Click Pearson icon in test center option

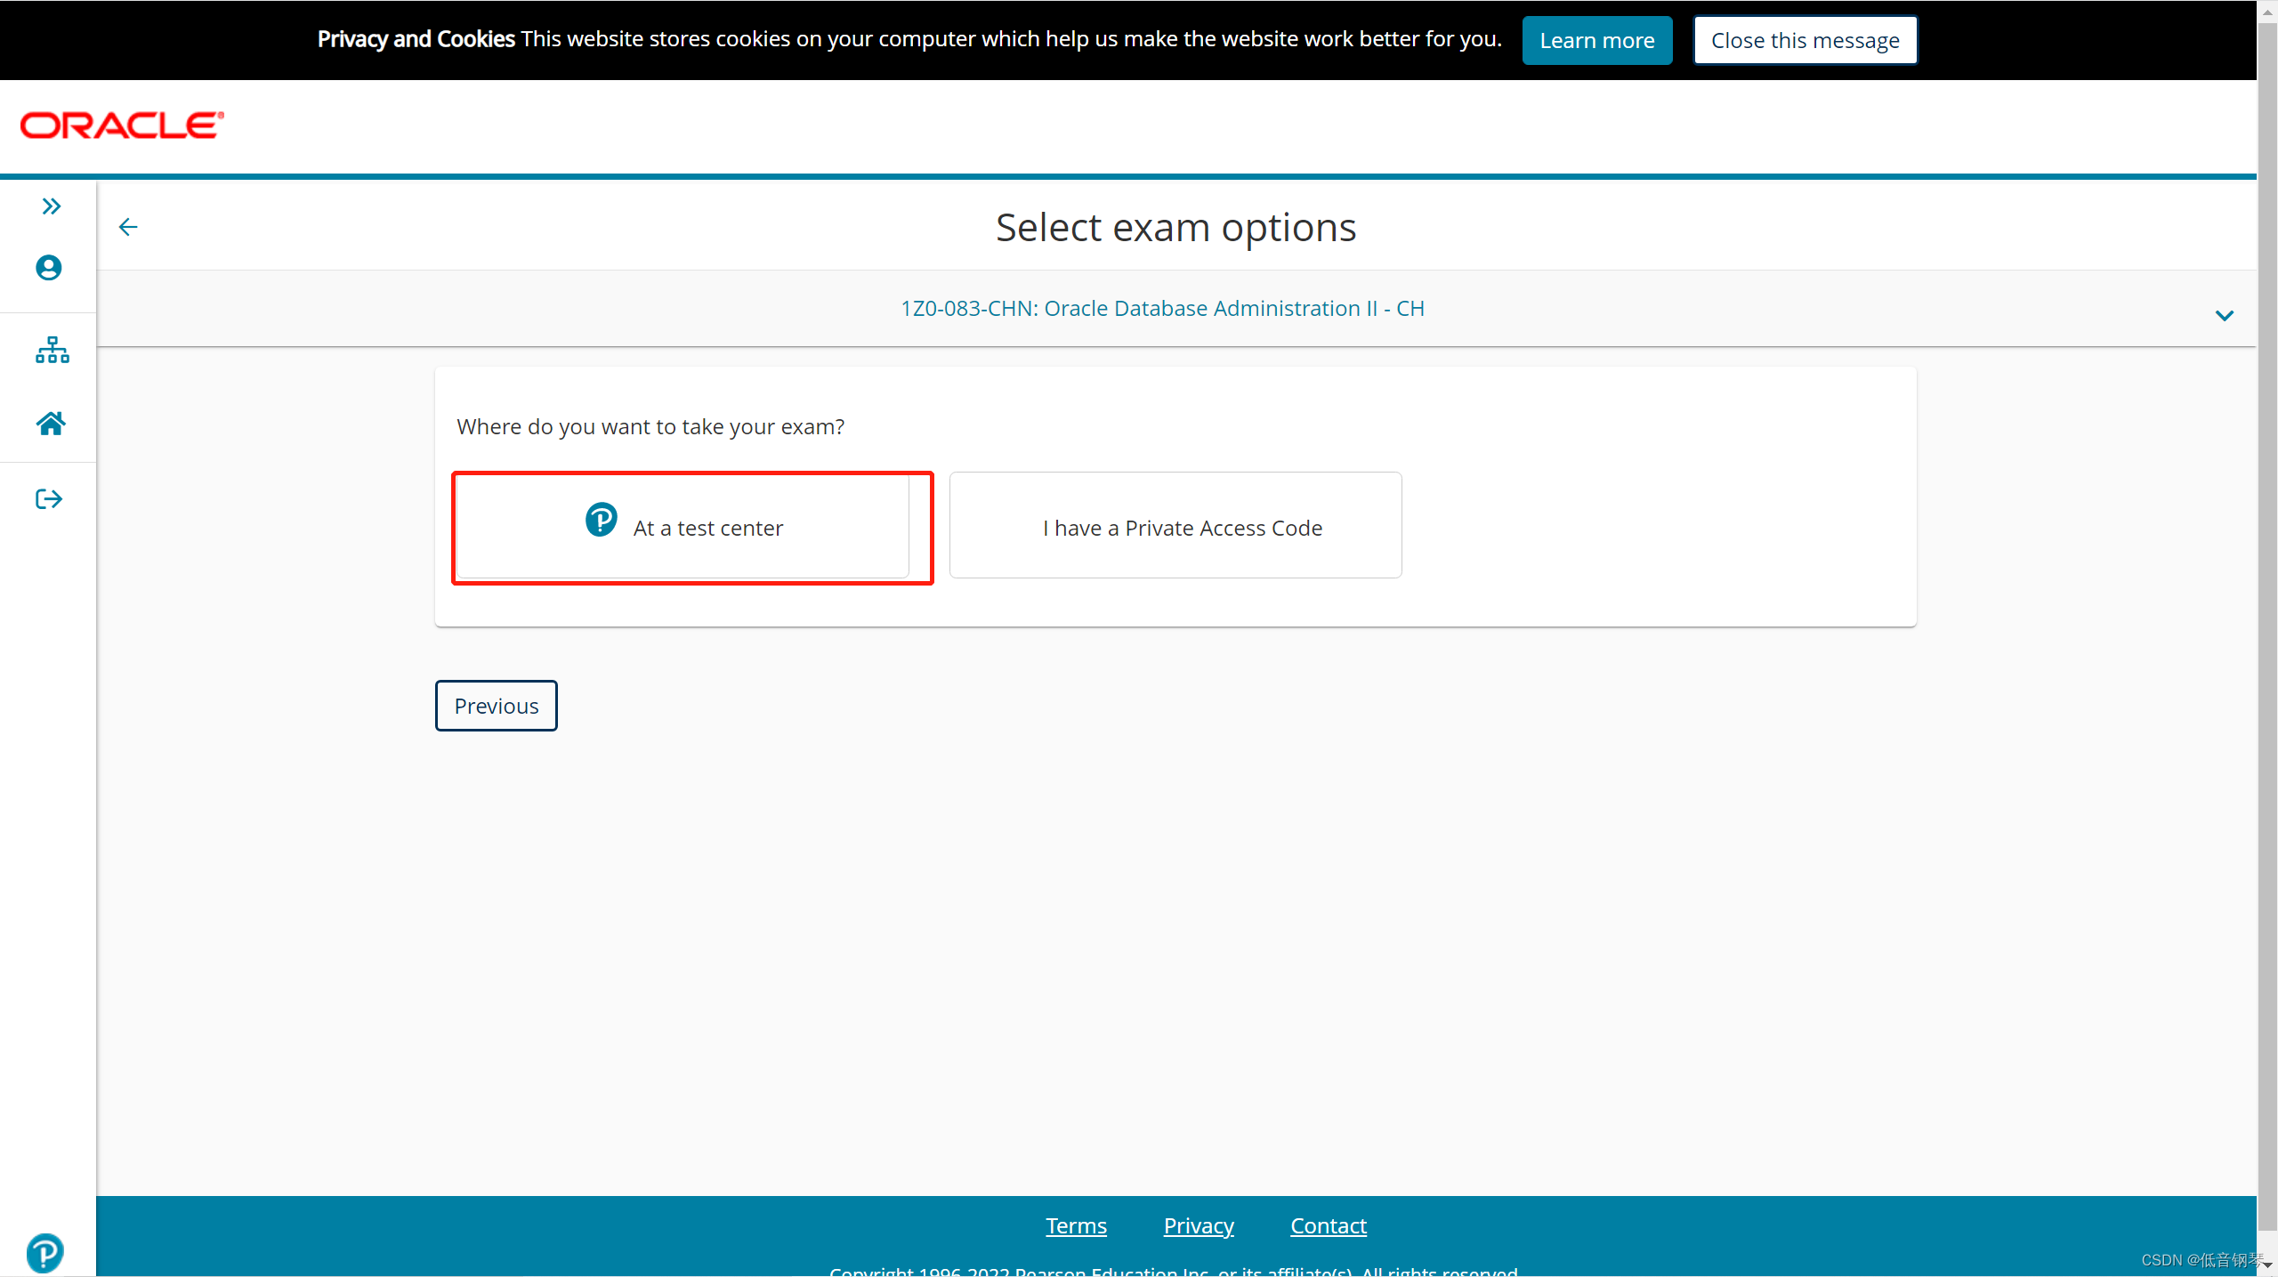pyautogui.click(x=601, y=520)
